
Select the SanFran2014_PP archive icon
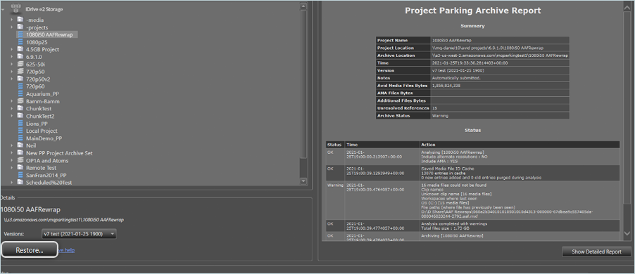(20, 175)
